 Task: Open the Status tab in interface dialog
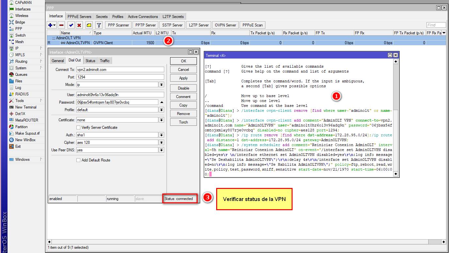(90, 61)
